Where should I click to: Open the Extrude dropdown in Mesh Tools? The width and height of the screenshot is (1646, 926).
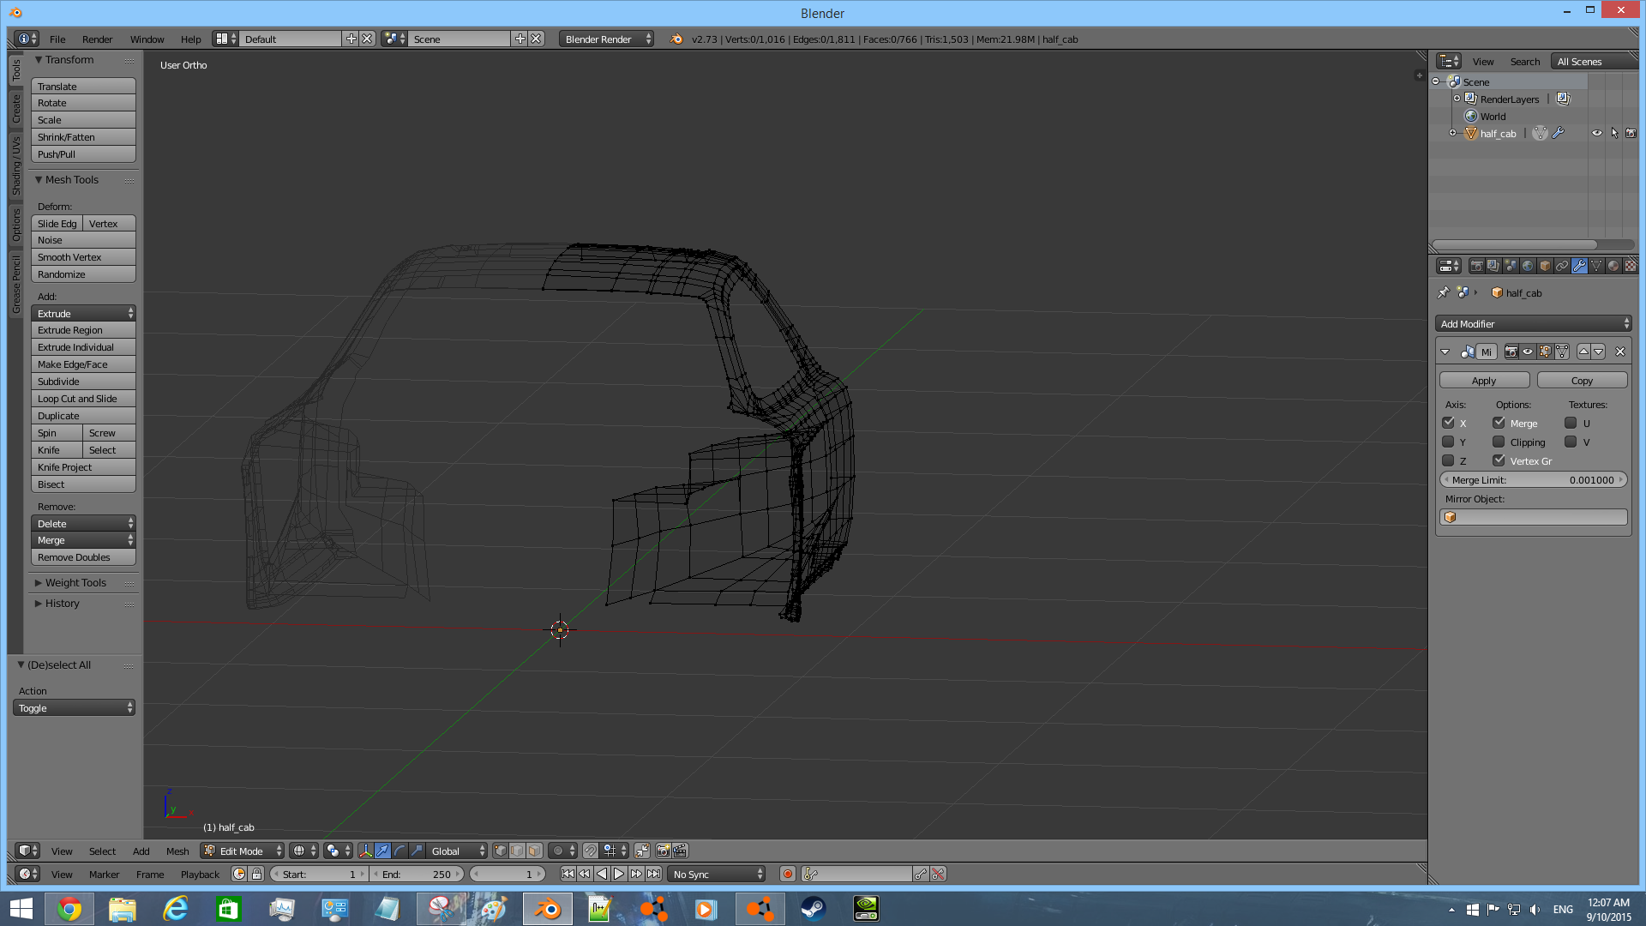tap(83, 313)
